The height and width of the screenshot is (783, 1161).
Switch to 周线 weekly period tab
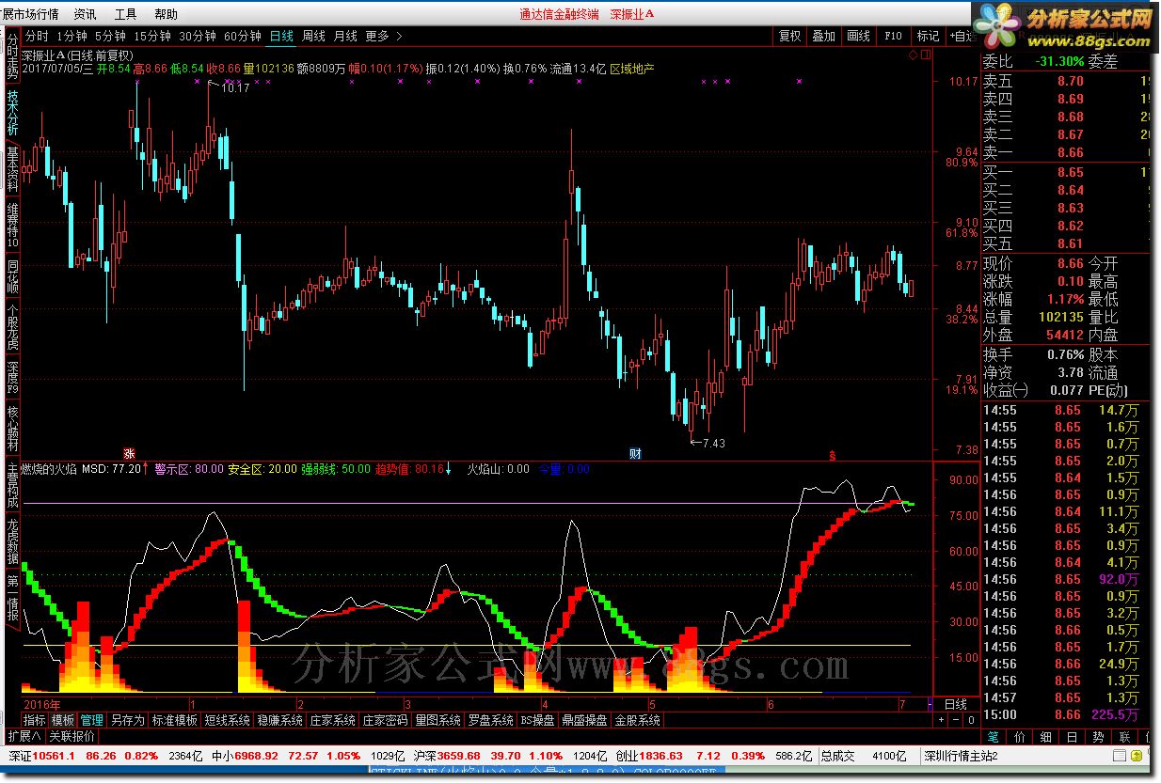tap(313, 36)
